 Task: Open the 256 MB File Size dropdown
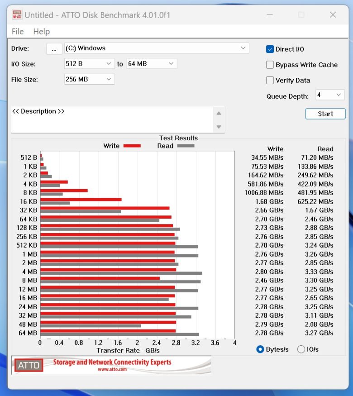pyautogui.click(x=90, y=79)
